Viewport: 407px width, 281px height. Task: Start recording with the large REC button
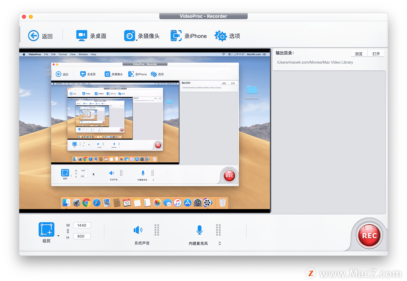pyautogui.click(x=369, y=236)
